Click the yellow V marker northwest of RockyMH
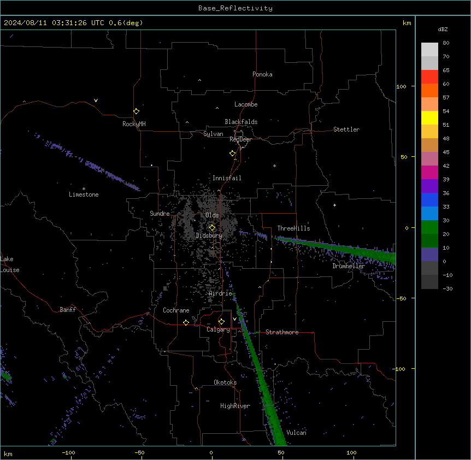This screenshot has width=471, height=460. pyautogui.click(x=96, y=101)
